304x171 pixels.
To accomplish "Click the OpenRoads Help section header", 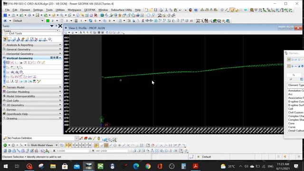I will 32,114.
